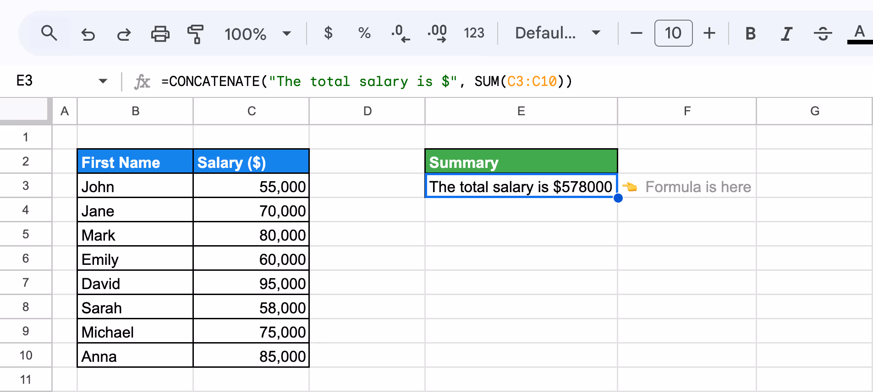This screenshot has width=873, height=392.
Task: Click cell containing John
Action: point(135,186)
